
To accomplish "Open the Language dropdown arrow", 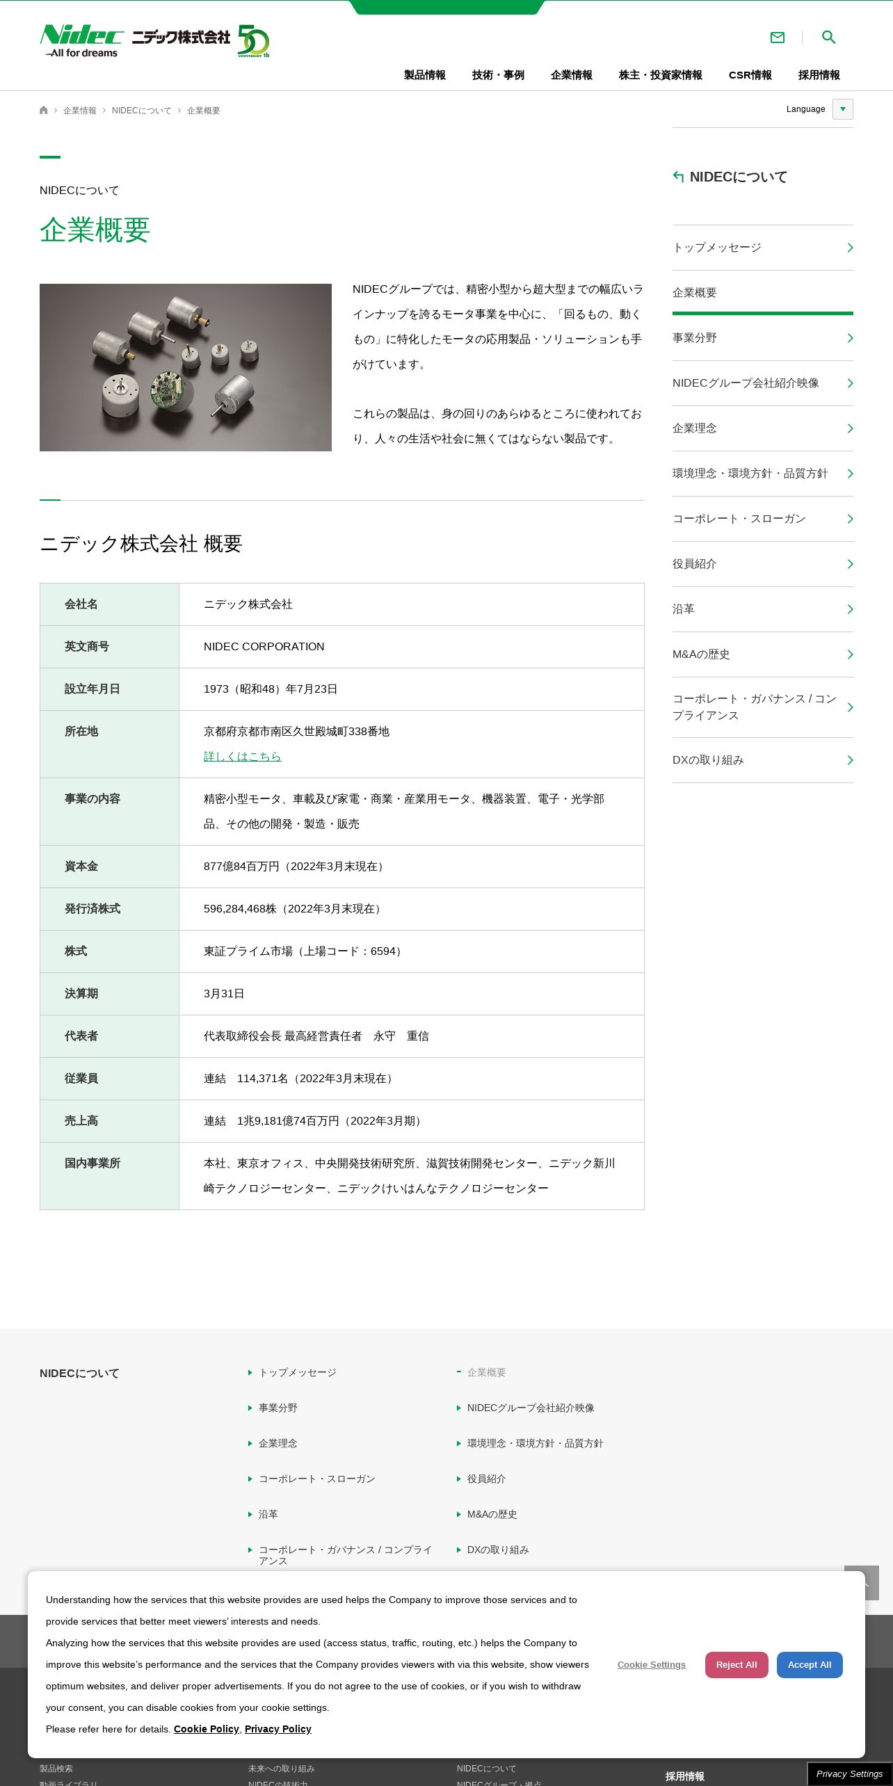I will (x=843, y=109).
